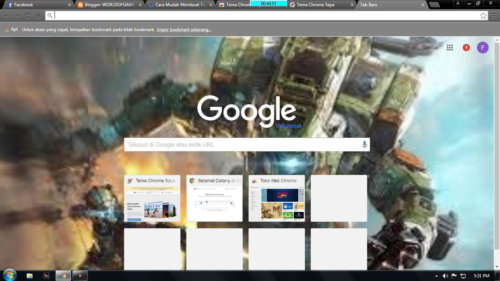Select the Tab Baru tab
The width and height of the screenshot is (500, 281).
point(391,5)
